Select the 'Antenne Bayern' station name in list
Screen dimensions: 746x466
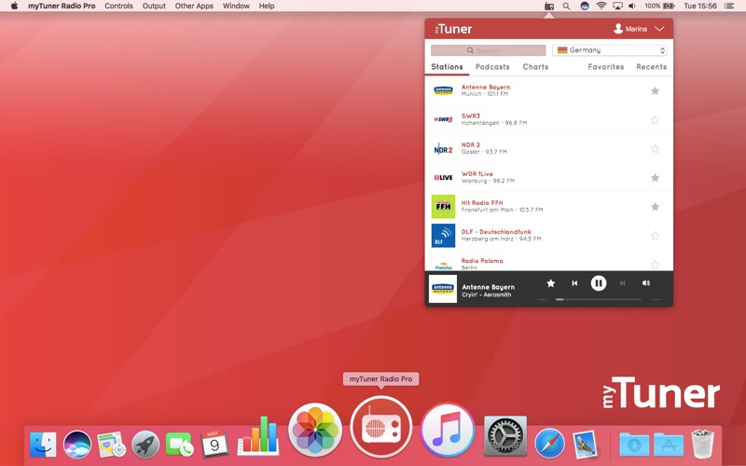(486, 87)
